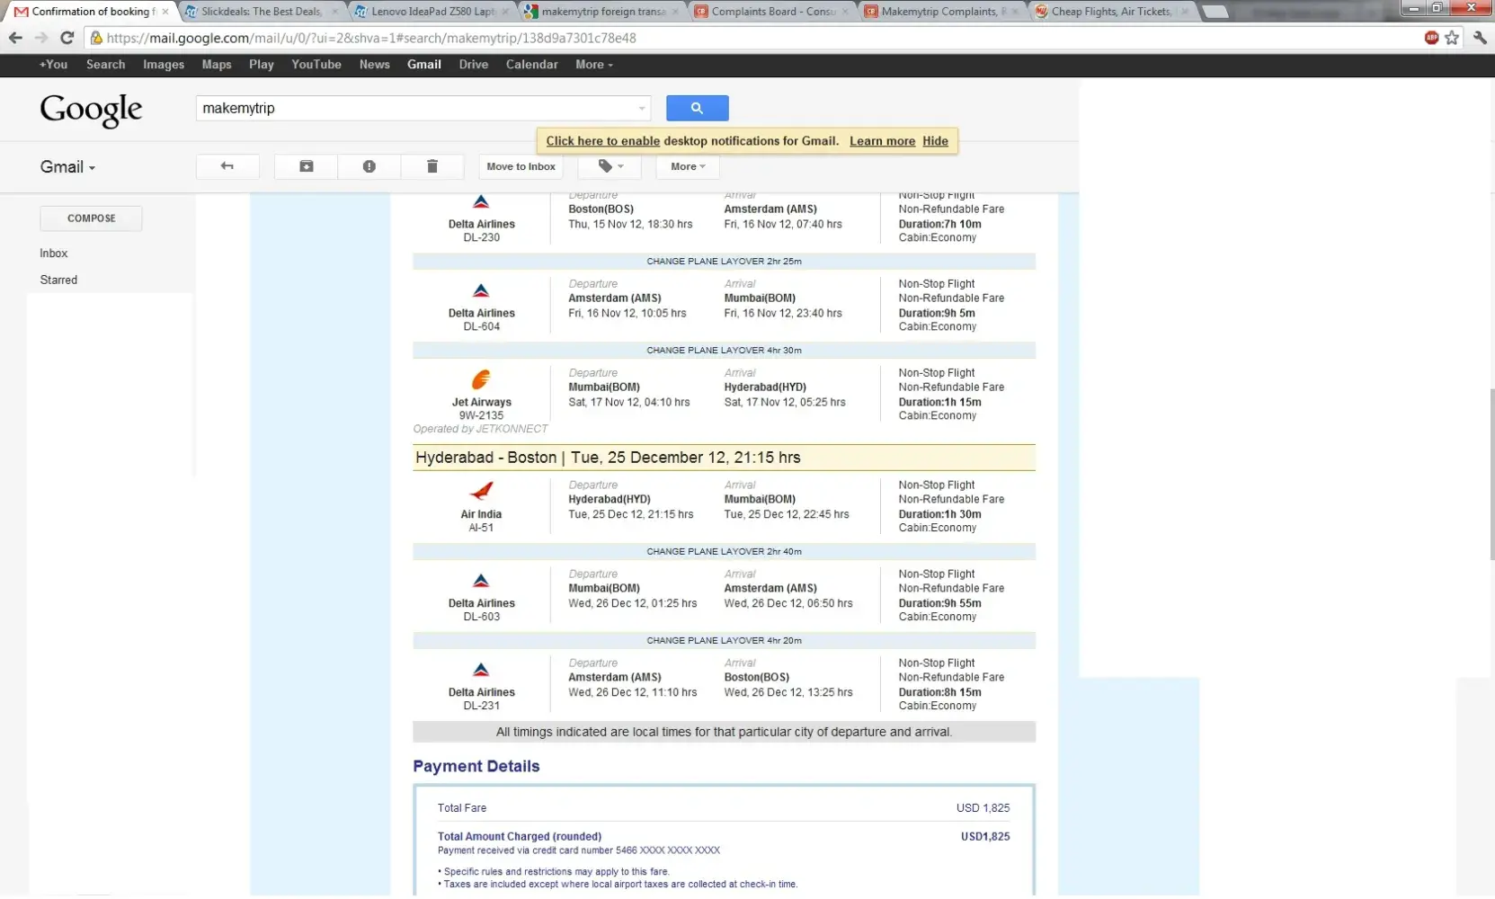The height and width of the screenshot is (899, 1495).
Task: Expand the More actions dropdown
Action: click(x=688, y=166)
